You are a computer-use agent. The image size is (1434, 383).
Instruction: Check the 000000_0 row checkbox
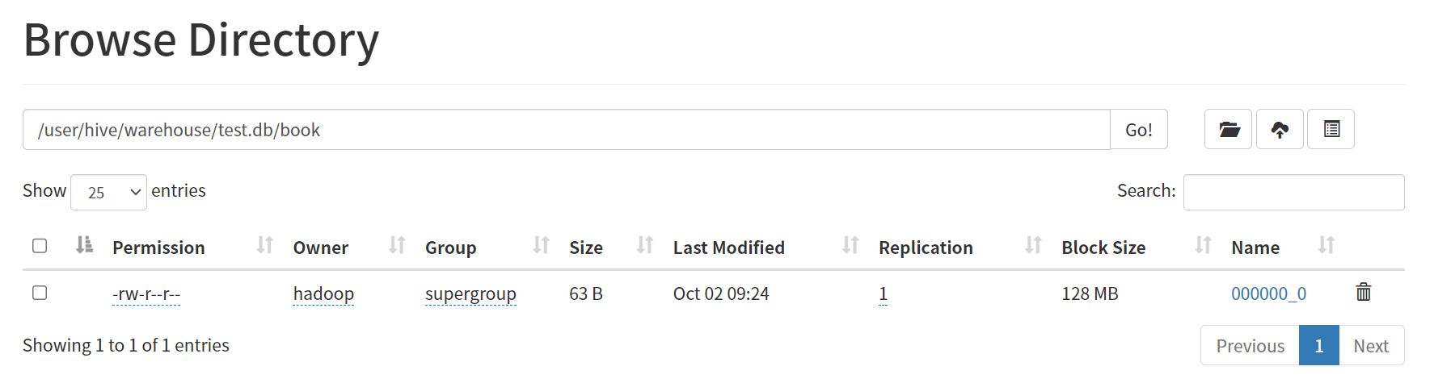[40, 293]
